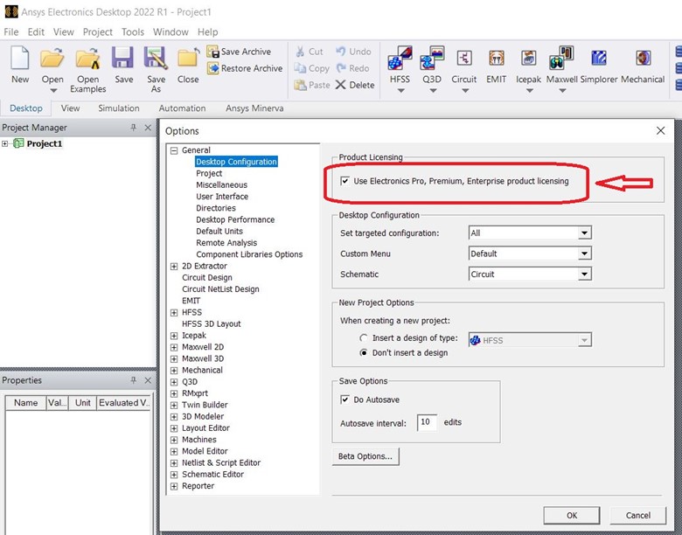682x535 pixels.
Task: Click the Cut scissors icon
Action: tap(300, 52)
